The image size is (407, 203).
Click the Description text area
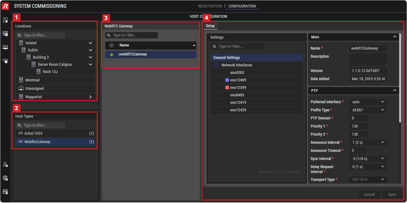click(368, 60)
